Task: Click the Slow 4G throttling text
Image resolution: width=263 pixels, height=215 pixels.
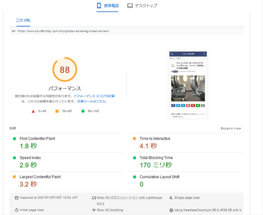Action: pyautogui.click(x=110, y=210)
